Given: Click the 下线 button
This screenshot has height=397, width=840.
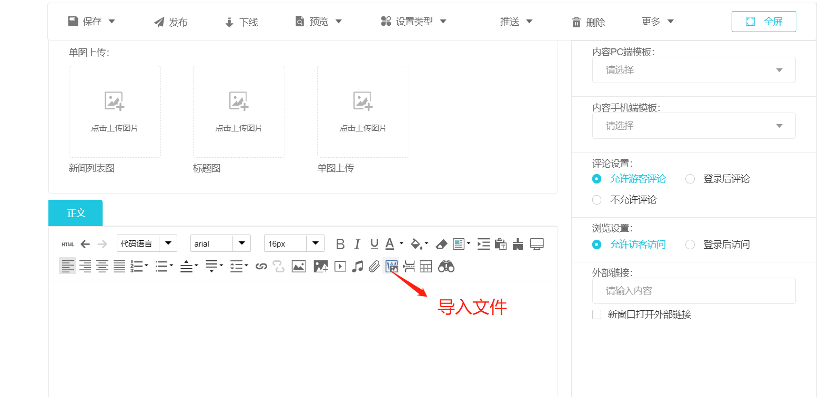Looking at the screenshot, I should point(241,22).
